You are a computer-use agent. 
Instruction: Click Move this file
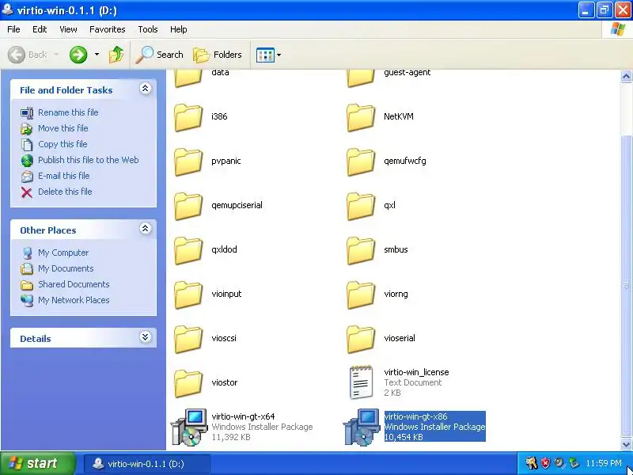pos(63,128)
